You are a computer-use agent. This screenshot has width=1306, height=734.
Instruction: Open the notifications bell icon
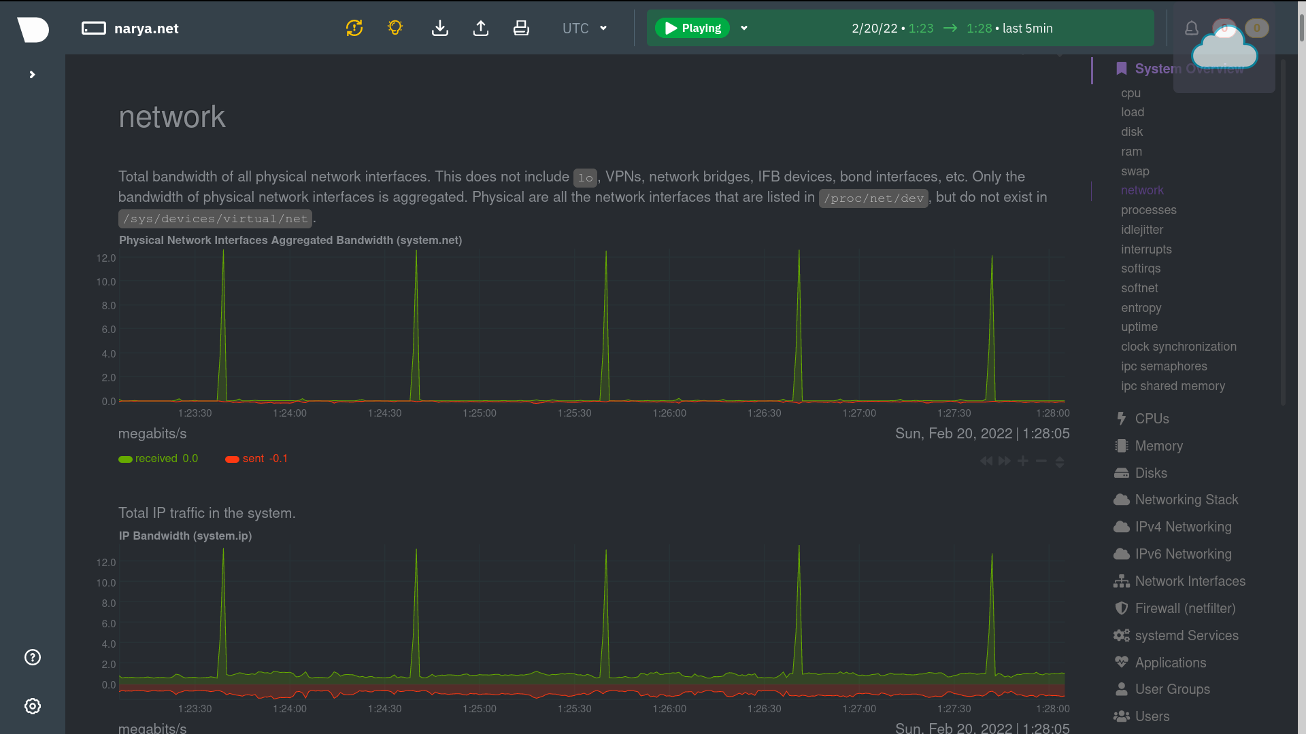point(1191,28)
